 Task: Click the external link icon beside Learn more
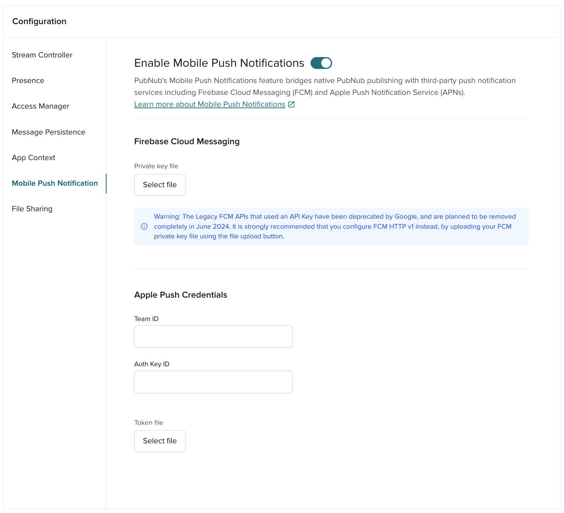tap(291, 104)
